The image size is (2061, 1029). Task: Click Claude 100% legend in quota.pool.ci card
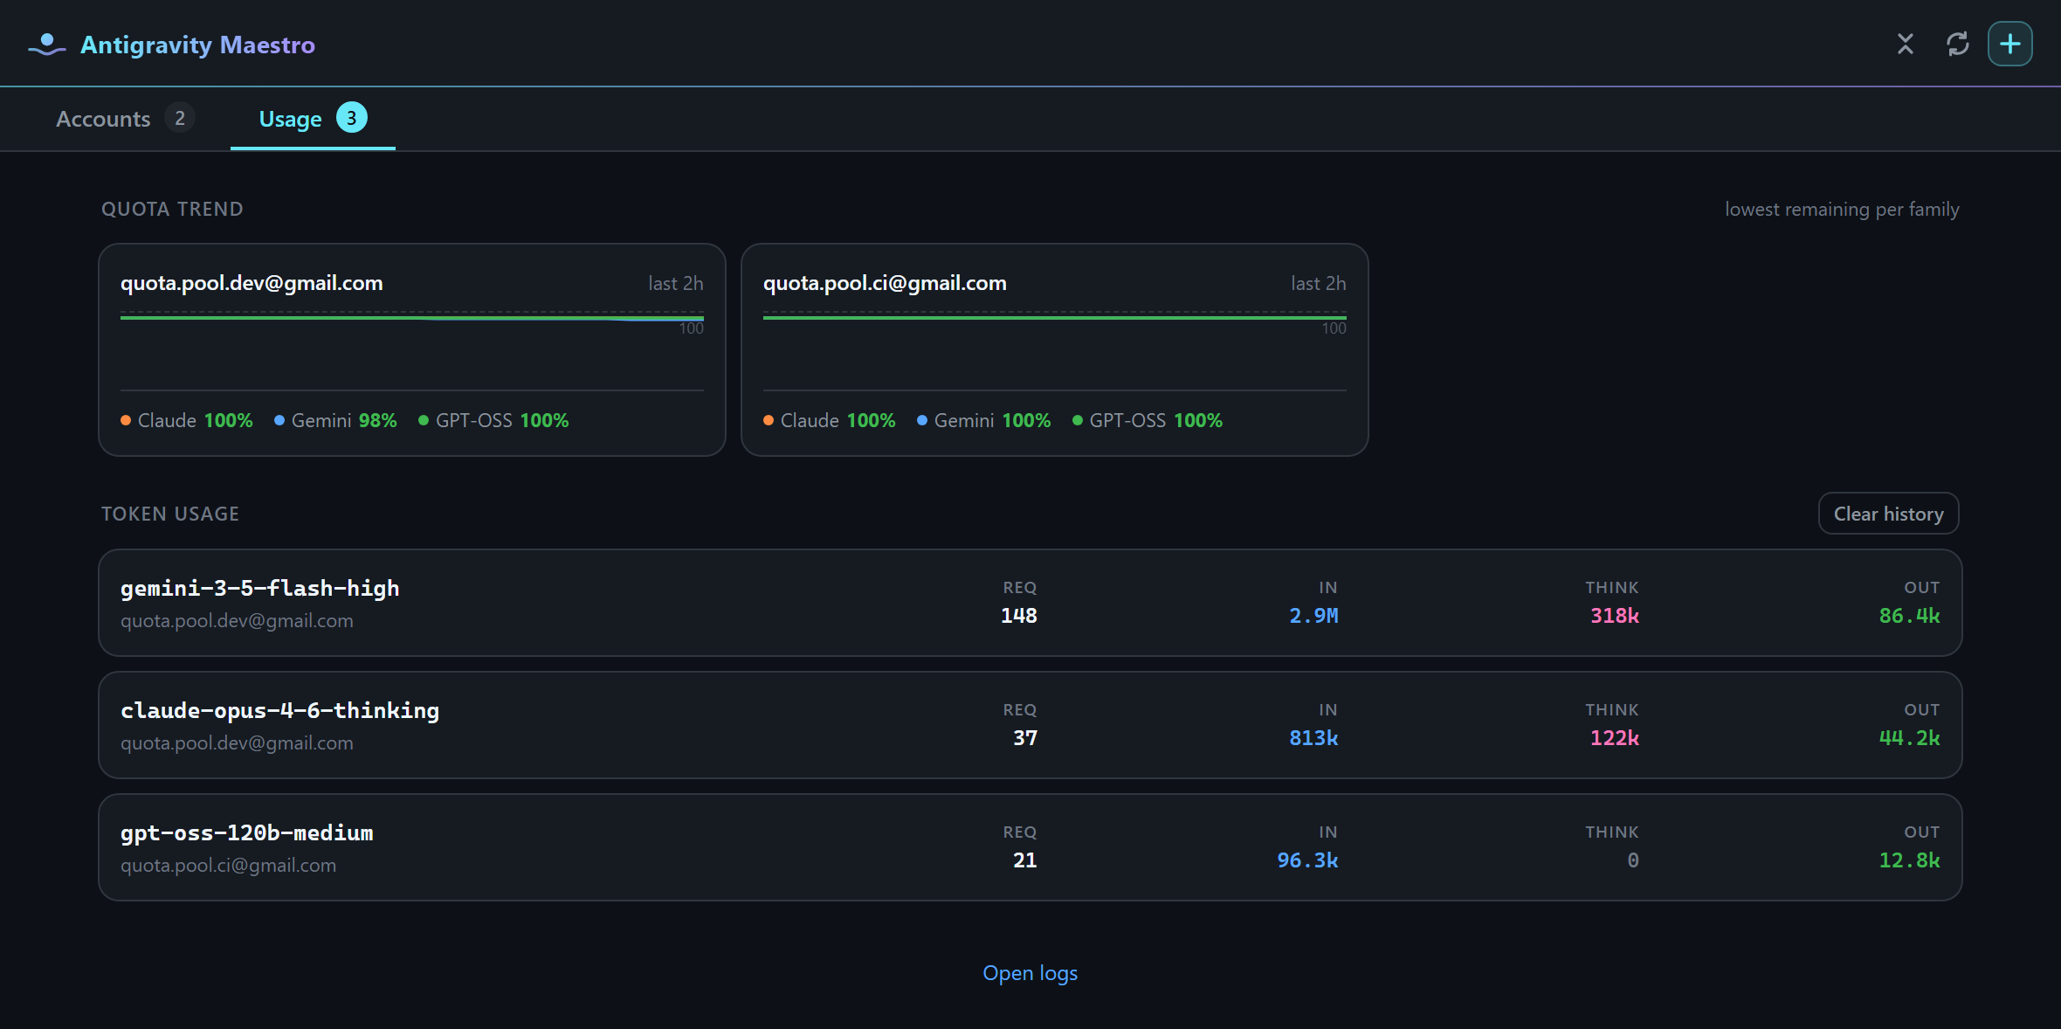pyautogui.click(x=830, y=420)
